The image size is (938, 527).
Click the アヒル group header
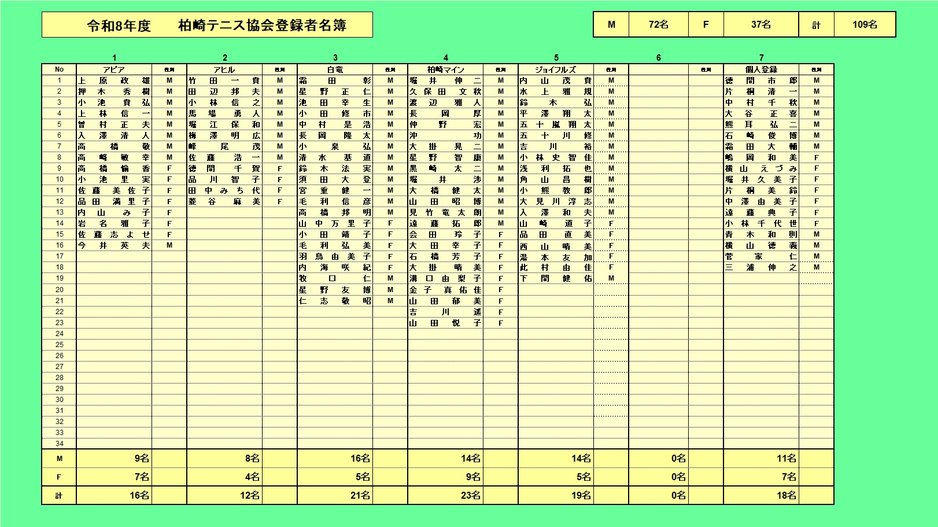(x=224, y=69)
